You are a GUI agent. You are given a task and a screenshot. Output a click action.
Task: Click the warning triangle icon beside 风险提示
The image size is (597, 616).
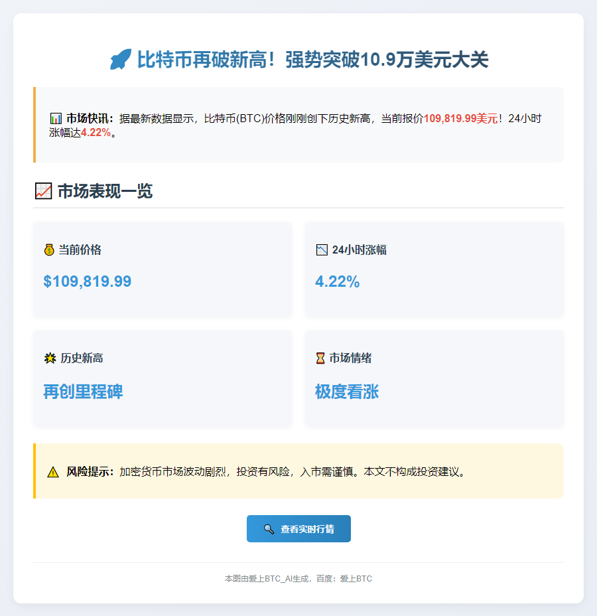[53, 472]
